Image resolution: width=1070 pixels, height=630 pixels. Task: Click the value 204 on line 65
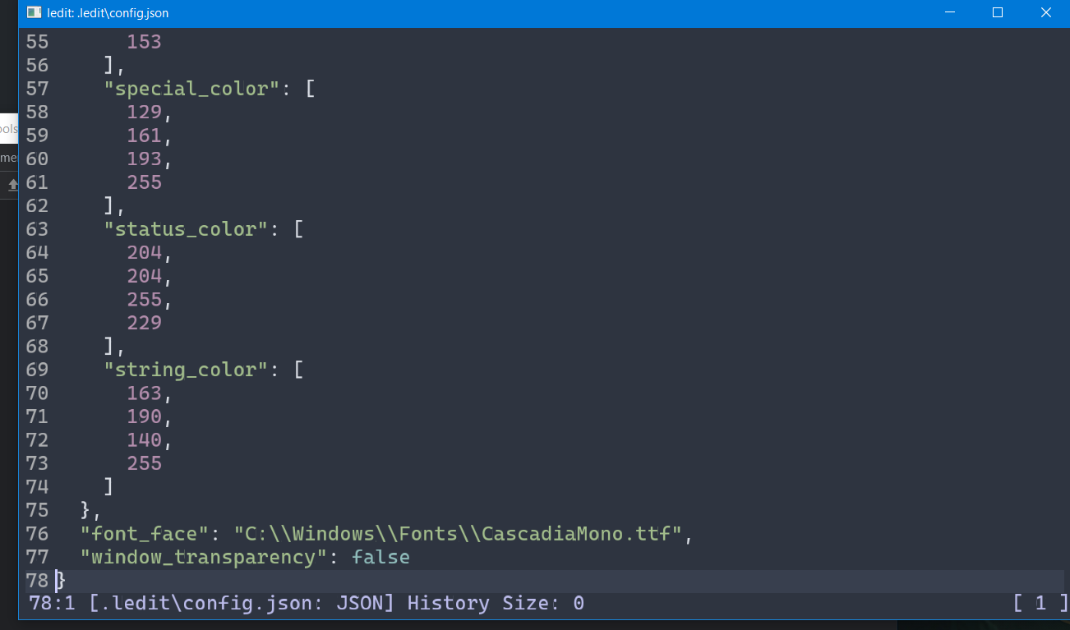(x=144, y=276)
